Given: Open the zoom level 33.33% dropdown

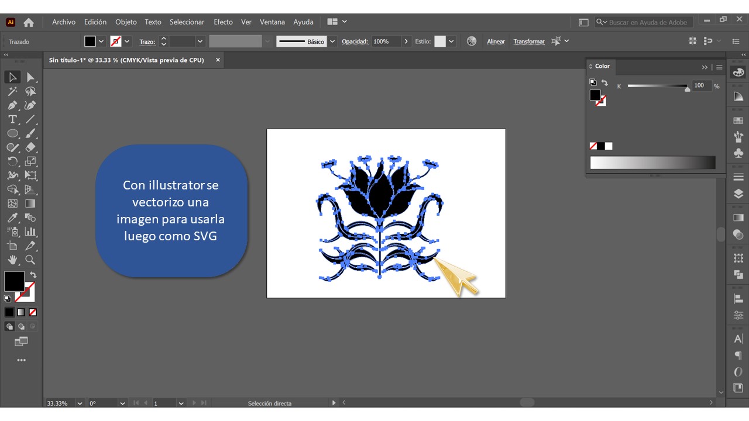Looking at the screenshot, I should [80, 403].
